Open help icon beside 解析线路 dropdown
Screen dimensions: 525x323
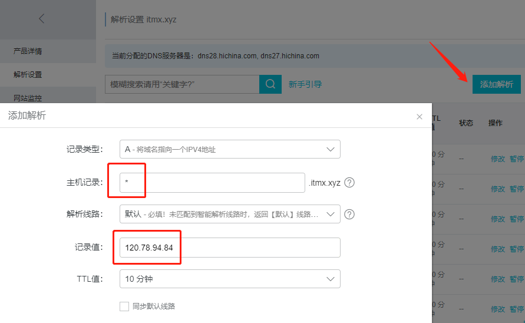pyautogui.click(x=349, y=214)
